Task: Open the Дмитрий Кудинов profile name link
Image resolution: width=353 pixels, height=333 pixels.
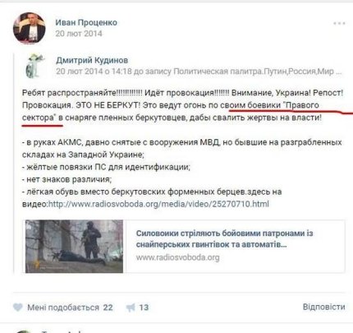Action: pyautogui.click(x=92, y=60)
